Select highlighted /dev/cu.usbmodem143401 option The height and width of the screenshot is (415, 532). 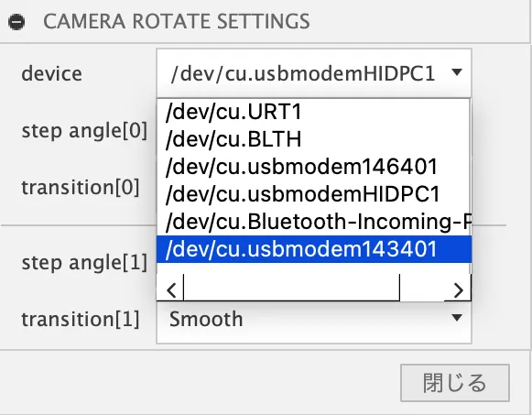click(x=314, y=249)
